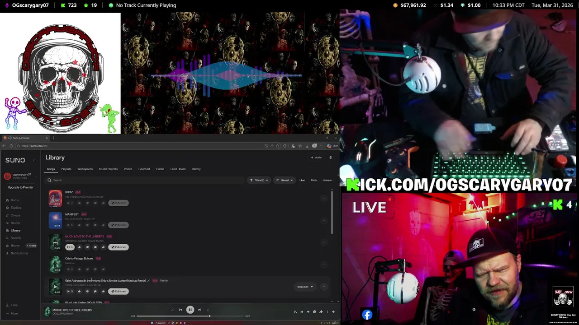The width and height of the screenshot is (579, 325).
Task: Open the Remix/Edit dropdown
Action: [x=304, y=287]
